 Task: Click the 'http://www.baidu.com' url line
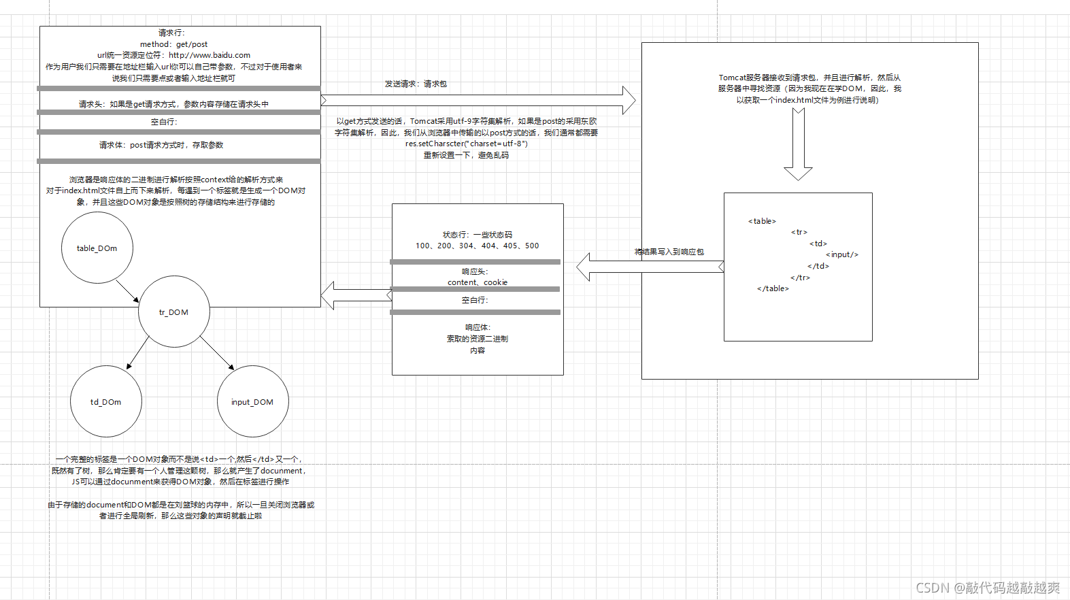click(174, 55)
